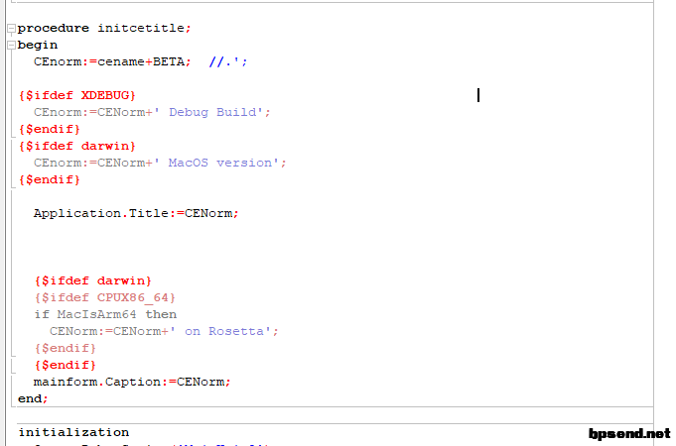The width and height of the screenshot is (676, 446).
Task: Click the first '{$ifdef darwin}' directive before MacOS version
Action: click(x=77, y=146)
